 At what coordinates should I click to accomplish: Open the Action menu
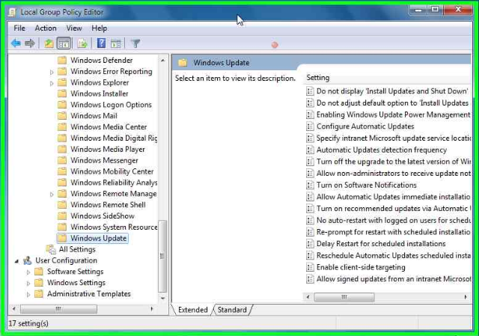pos(46,28)
